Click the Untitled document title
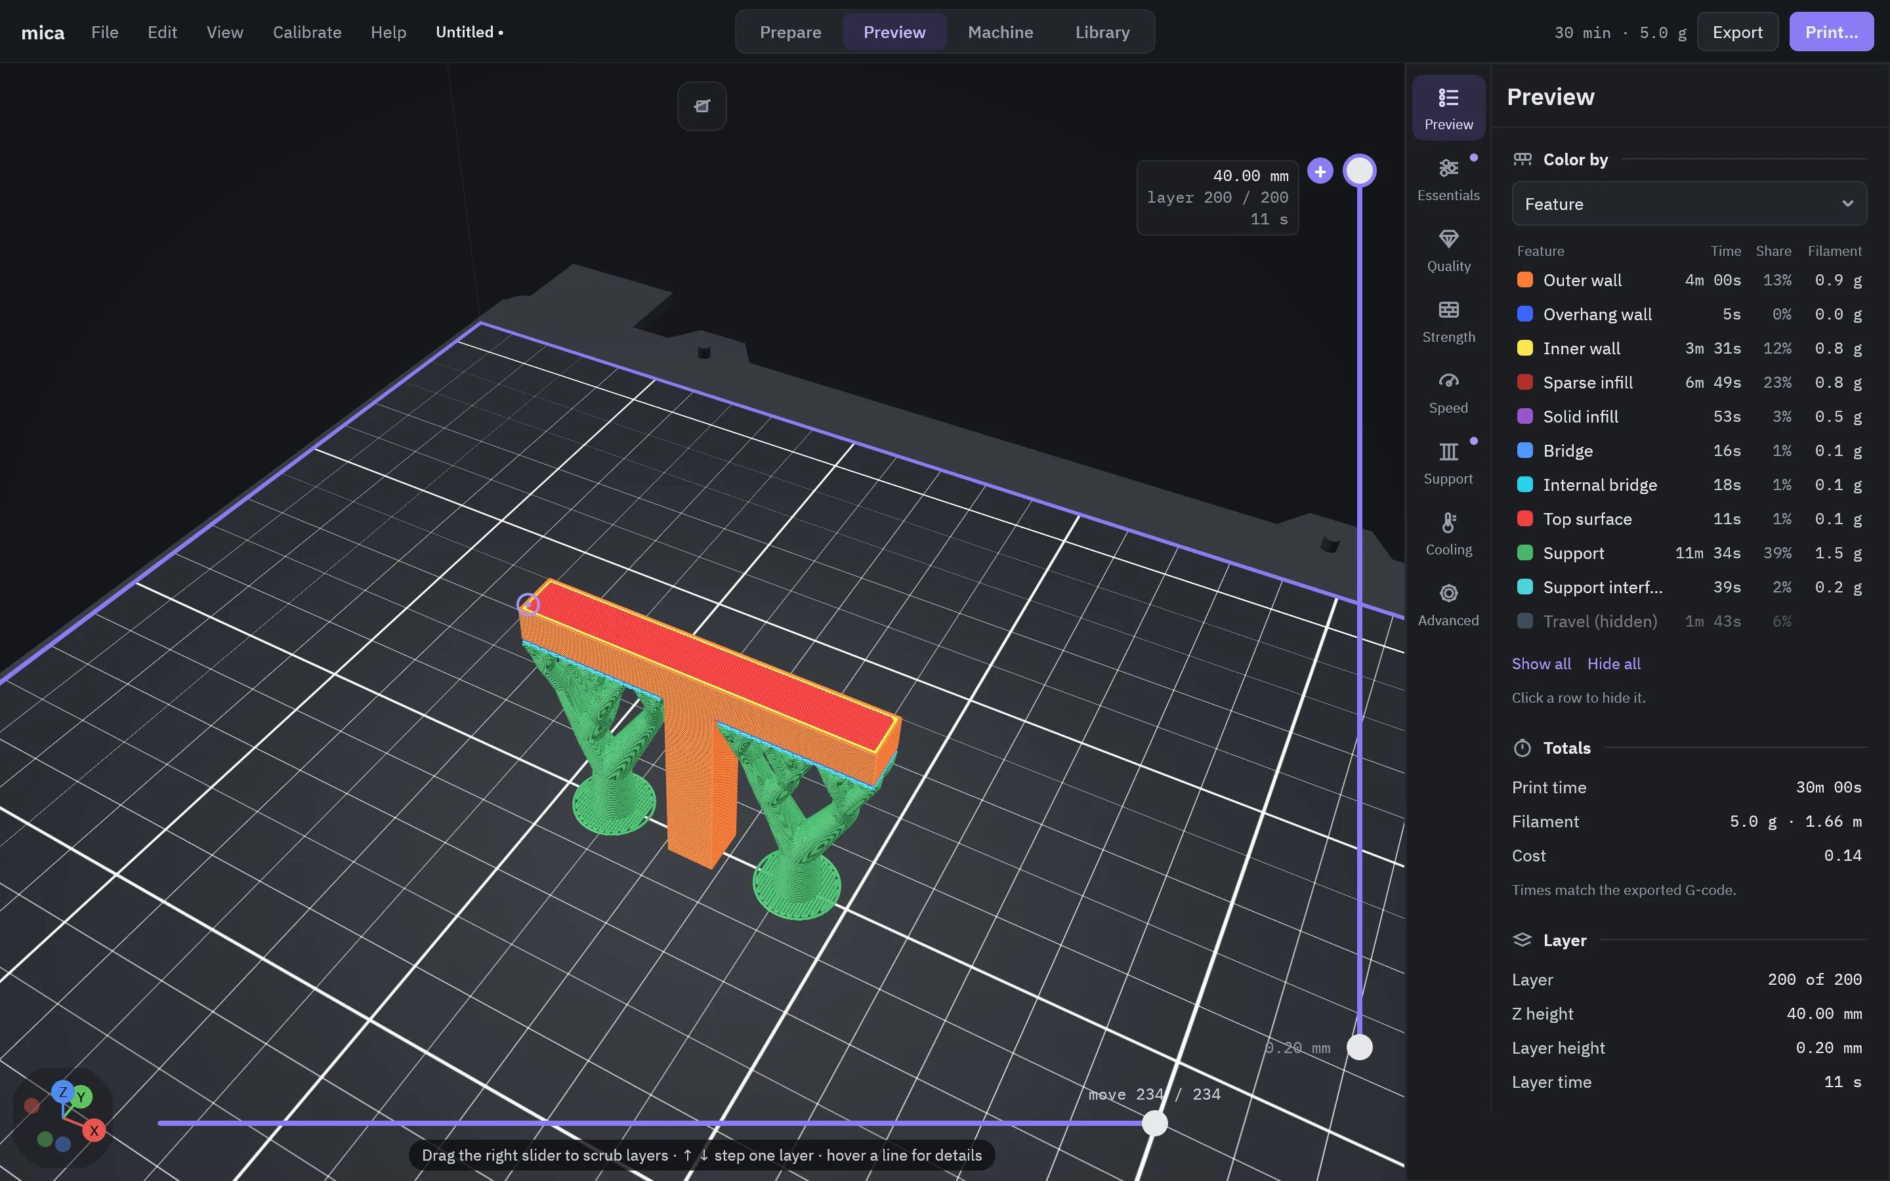Image resolution: width=1890 pixels, height=1181 pixels. pos(469,32)
